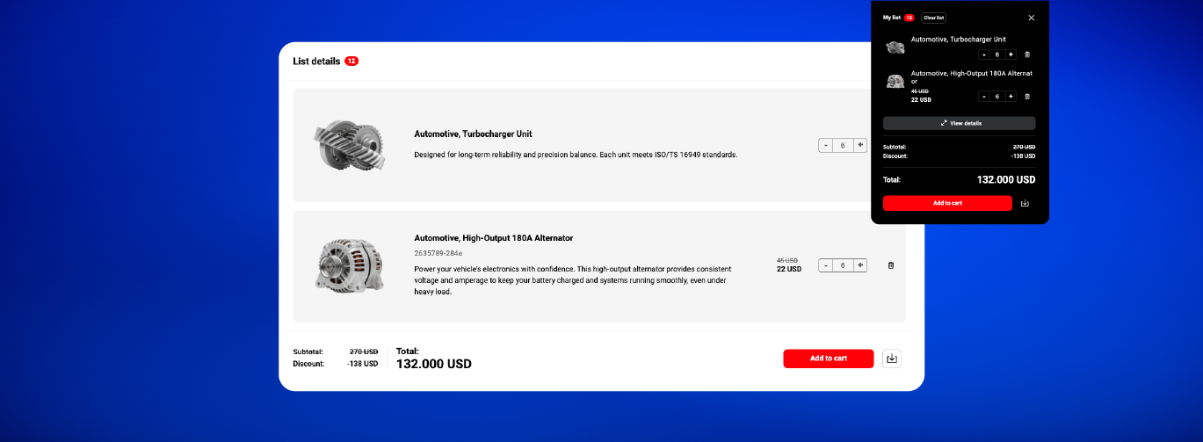Viewport: 1203px width, 442px height.
Task: Close the My list popup
Action: 1032,18
